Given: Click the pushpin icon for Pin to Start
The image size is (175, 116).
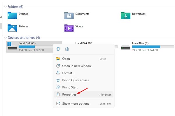Looking at the screenshot, I should click(x=58, y=87).
